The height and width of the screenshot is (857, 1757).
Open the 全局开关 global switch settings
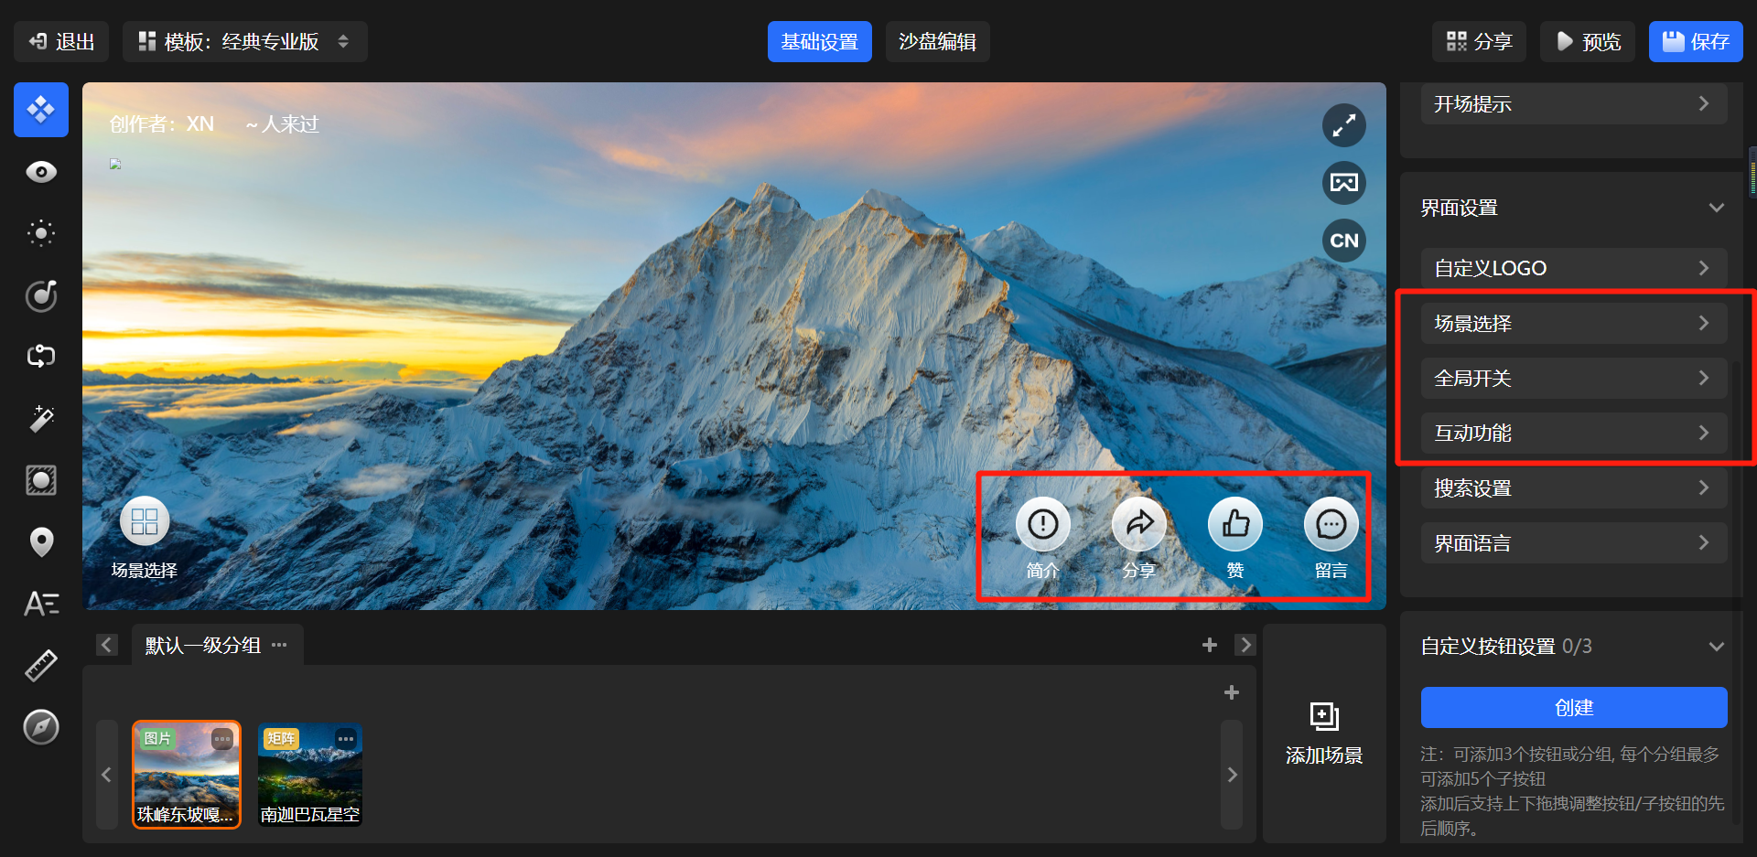point(1573,378)
